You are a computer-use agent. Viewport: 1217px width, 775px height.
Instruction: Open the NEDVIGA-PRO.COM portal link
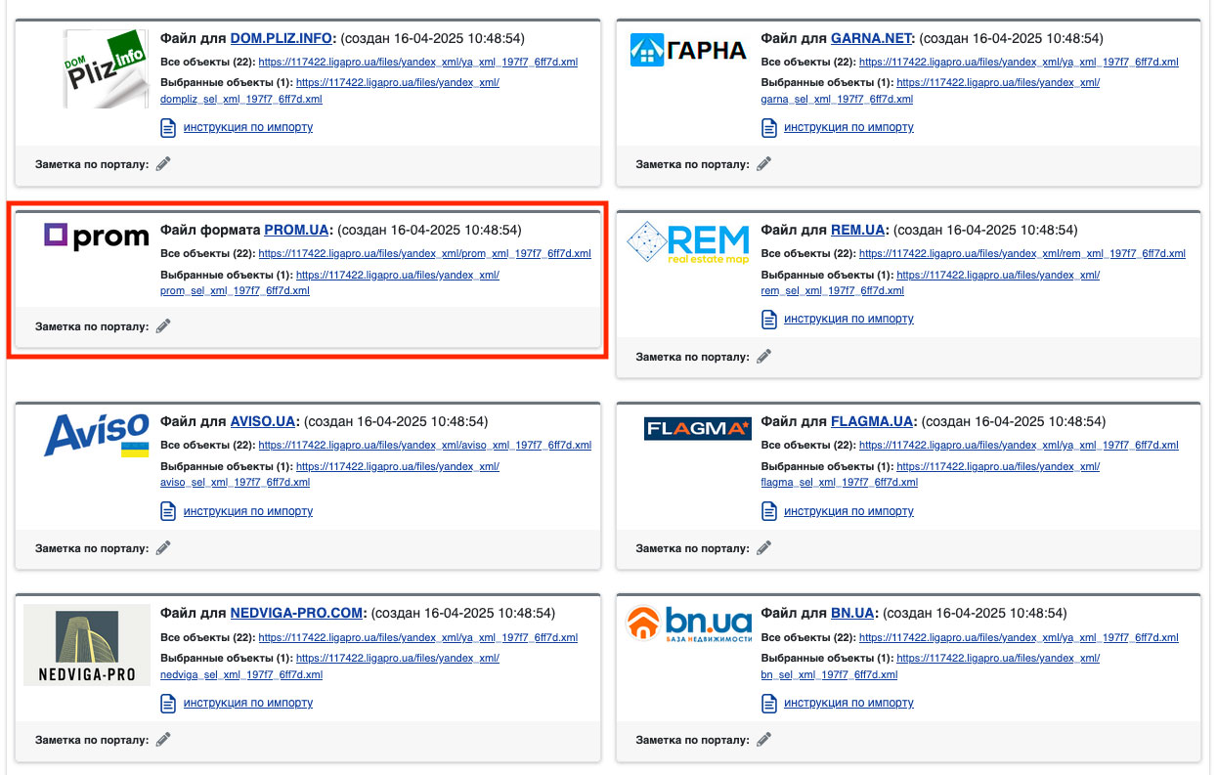coord(297,614)
